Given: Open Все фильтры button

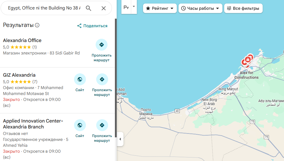Looking at the screenshot, I should click(x=243, y=8).
